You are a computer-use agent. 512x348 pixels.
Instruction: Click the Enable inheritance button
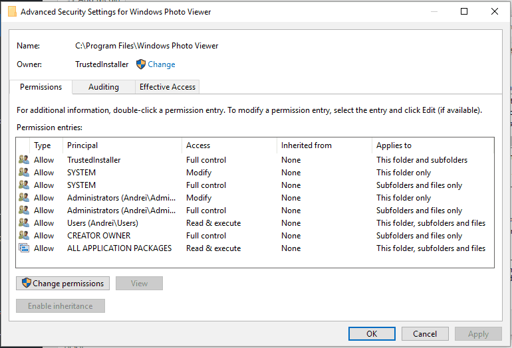tap(61, 306)
